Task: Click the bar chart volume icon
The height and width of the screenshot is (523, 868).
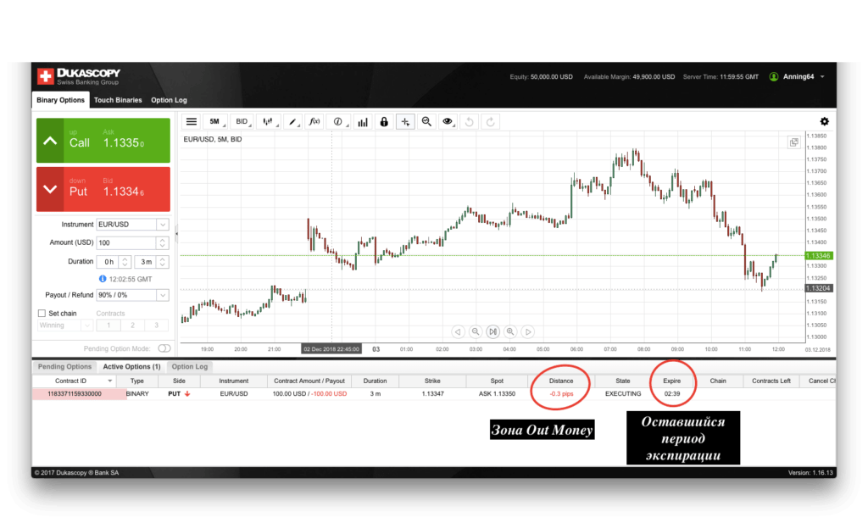Action: coord(363,122)
